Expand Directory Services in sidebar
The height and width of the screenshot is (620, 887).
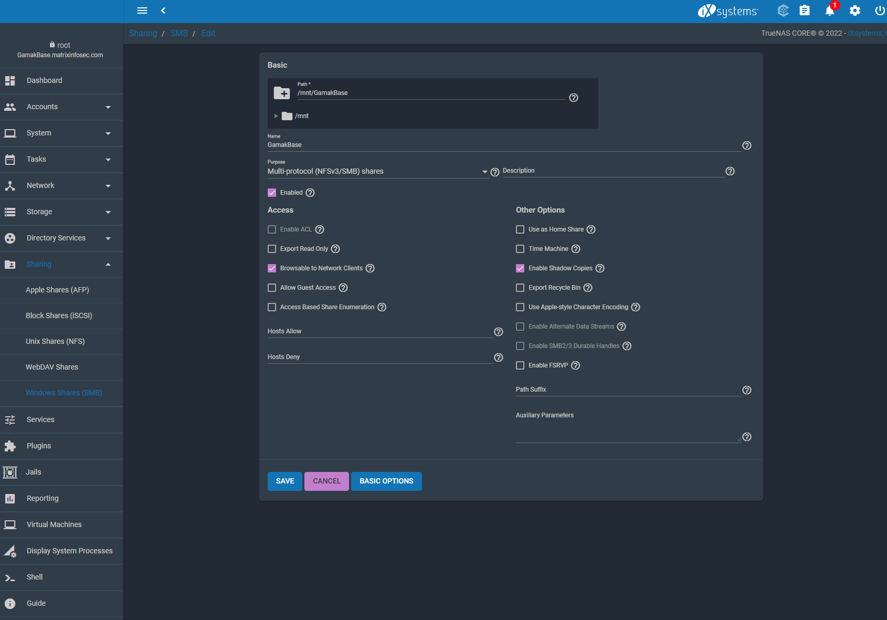click(x=61, y=238)
